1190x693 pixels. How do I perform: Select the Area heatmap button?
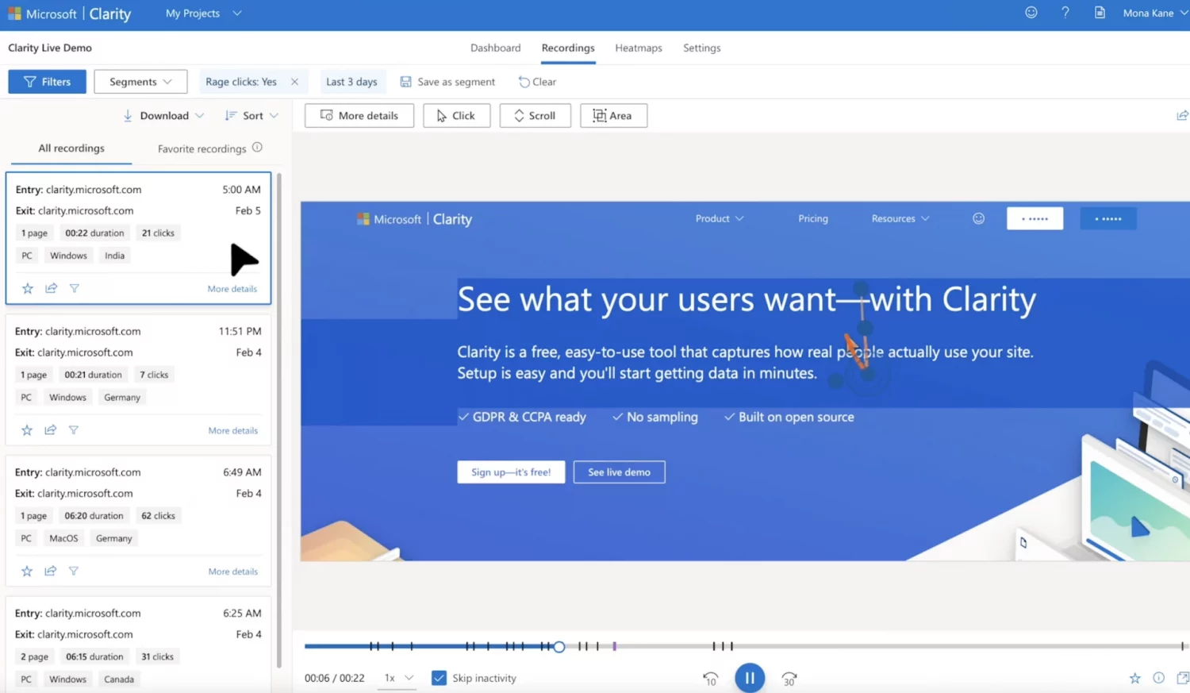[x=613, y=116]
